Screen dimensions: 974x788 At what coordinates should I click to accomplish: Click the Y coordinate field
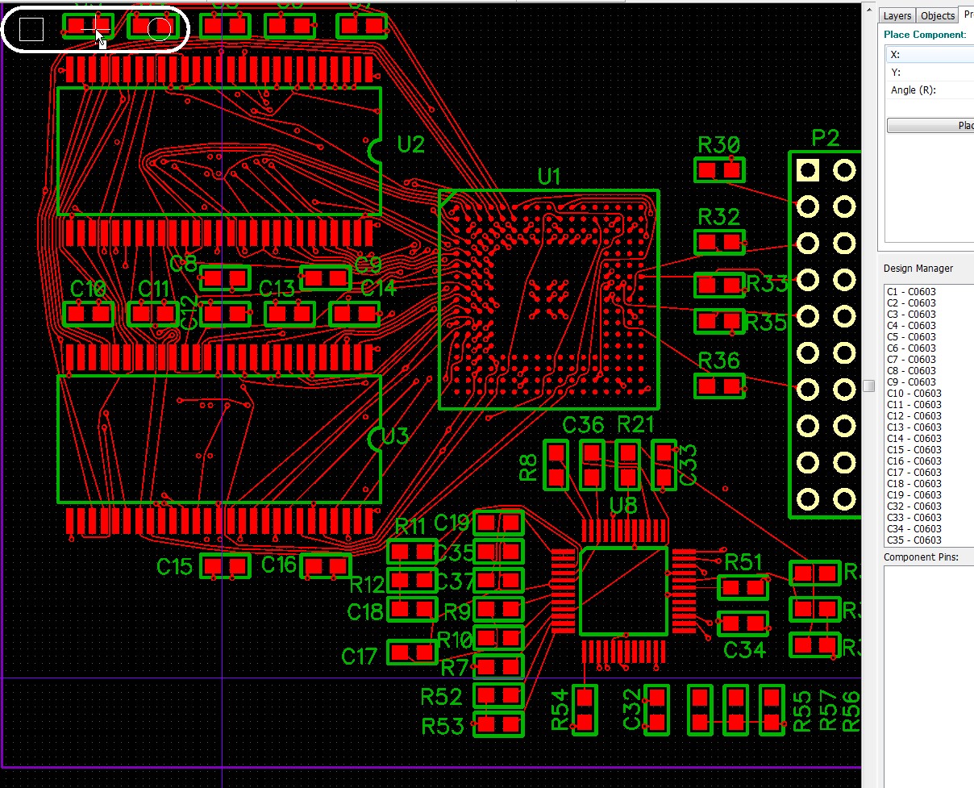[930, 73]
